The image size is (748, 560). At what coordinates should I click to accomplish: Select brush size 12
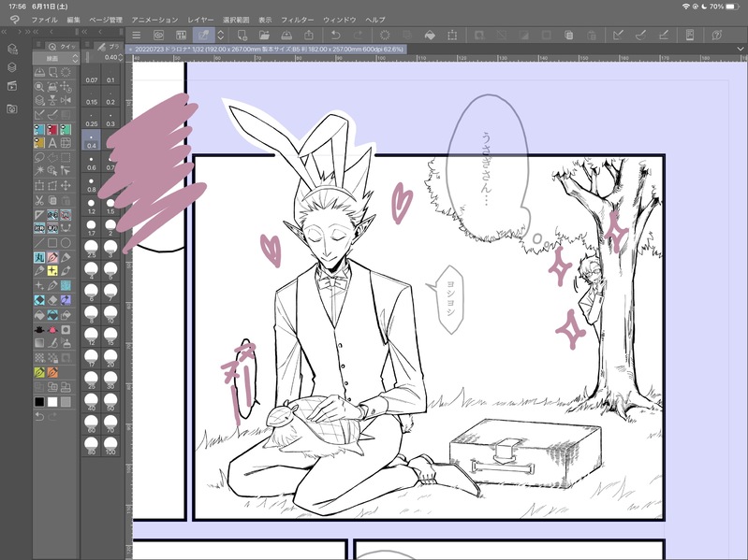pos(91,337)
